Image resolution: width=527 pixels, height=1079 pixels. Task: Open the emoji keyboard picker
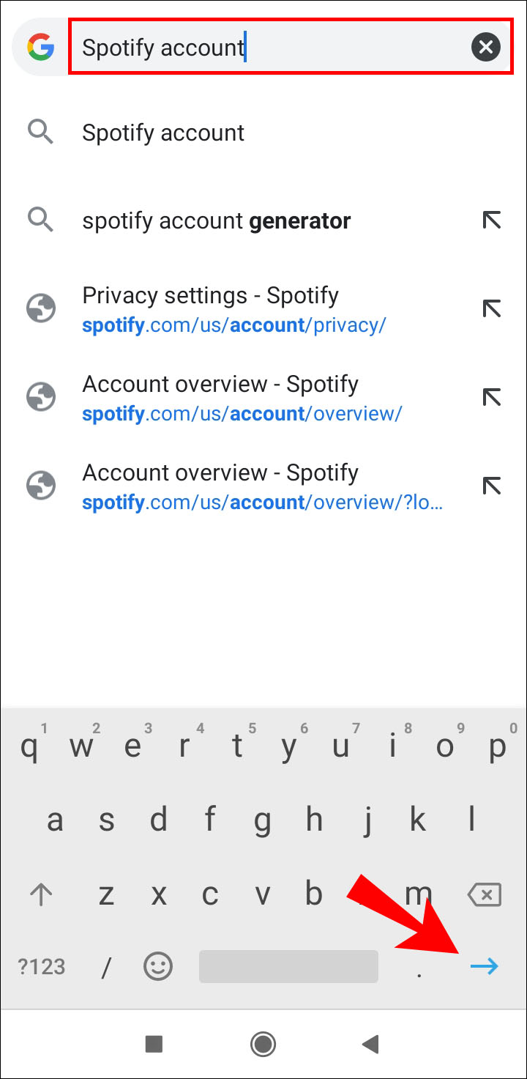tap(157, 967)
